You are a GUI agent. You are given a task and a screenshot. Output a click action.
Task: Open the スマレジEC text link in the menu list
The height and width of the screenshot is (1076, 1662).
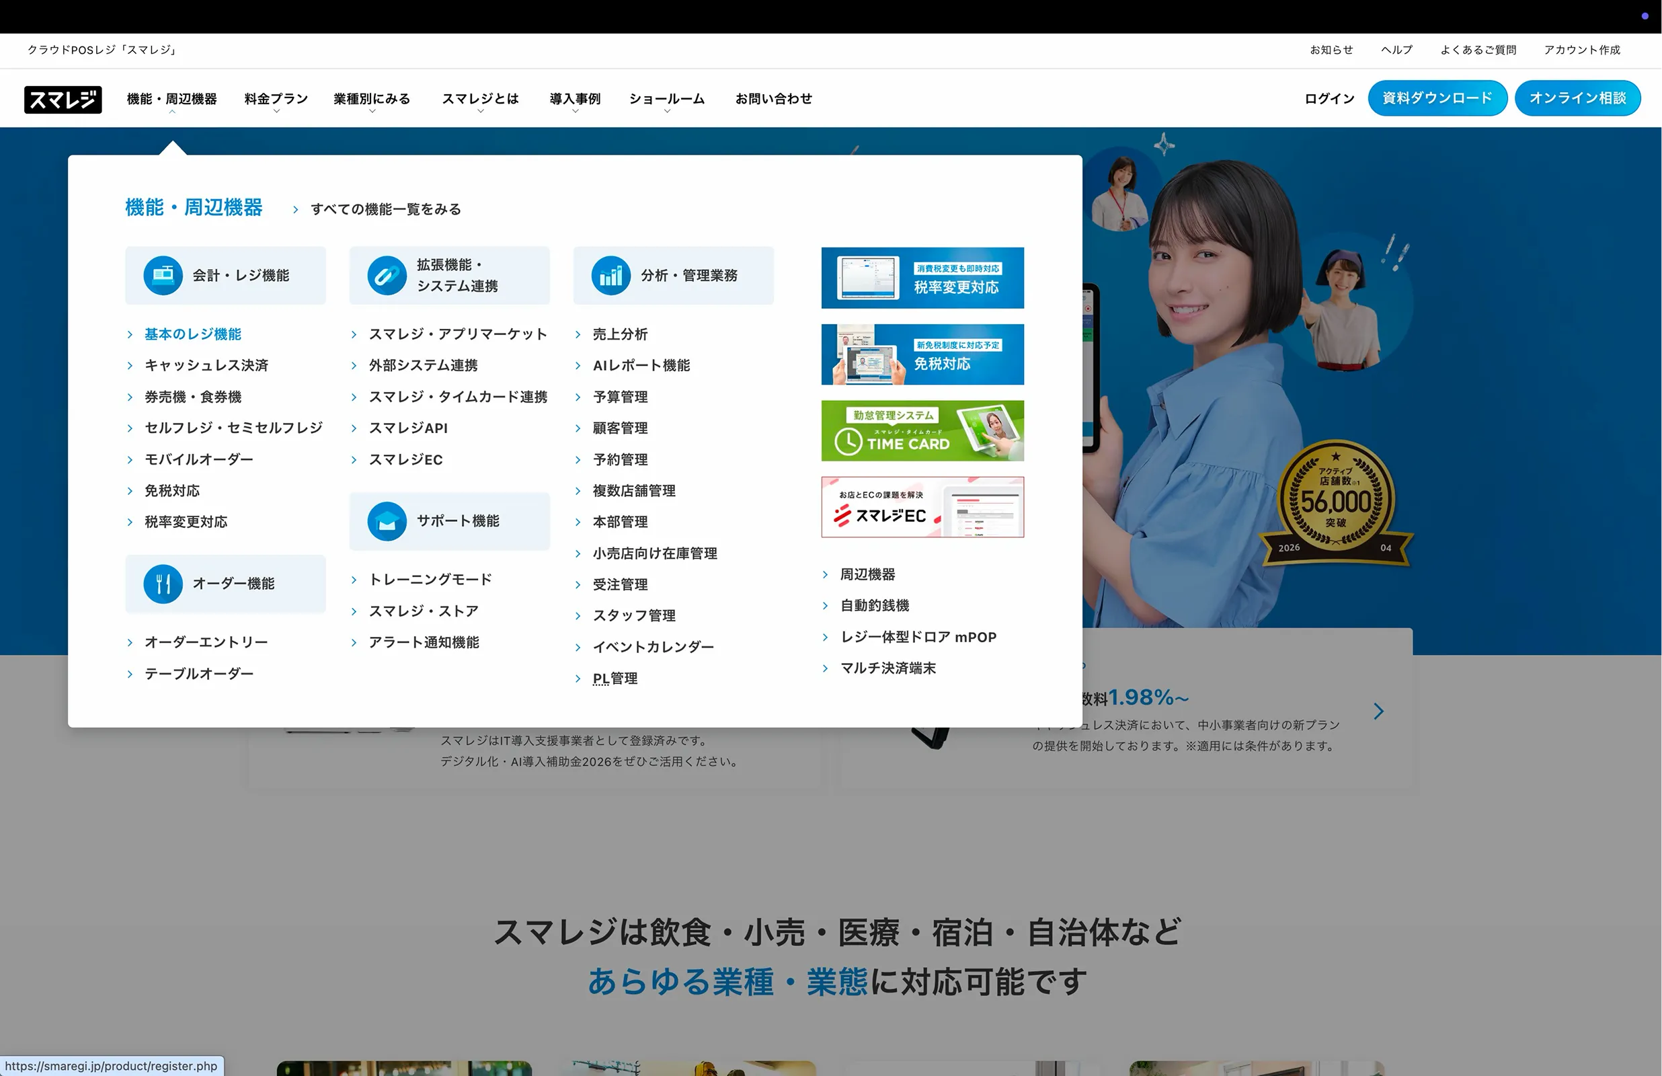[405, 459]
